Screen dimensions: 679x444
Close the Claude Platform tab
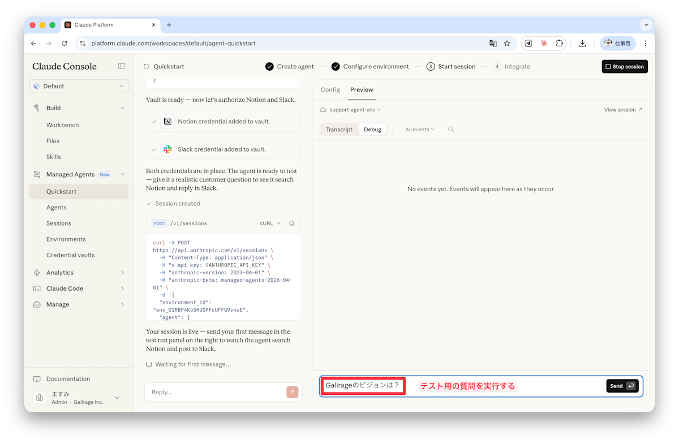click(153, 25)
